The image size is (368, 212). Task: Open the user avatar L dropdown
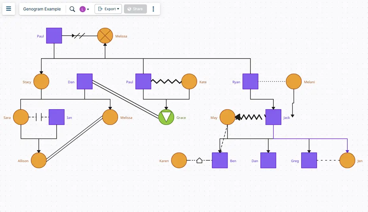point(83,9)
